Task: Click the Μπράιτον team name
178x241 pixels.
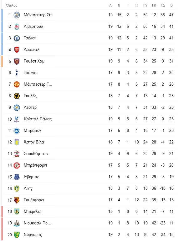Action: click(x=32, y=130)
